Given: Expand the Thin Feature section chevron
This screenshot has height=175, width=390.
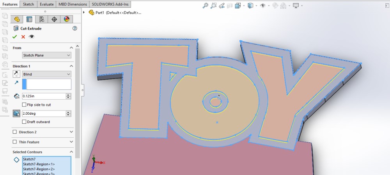Looking at the screenshot, I should [71, 142].
